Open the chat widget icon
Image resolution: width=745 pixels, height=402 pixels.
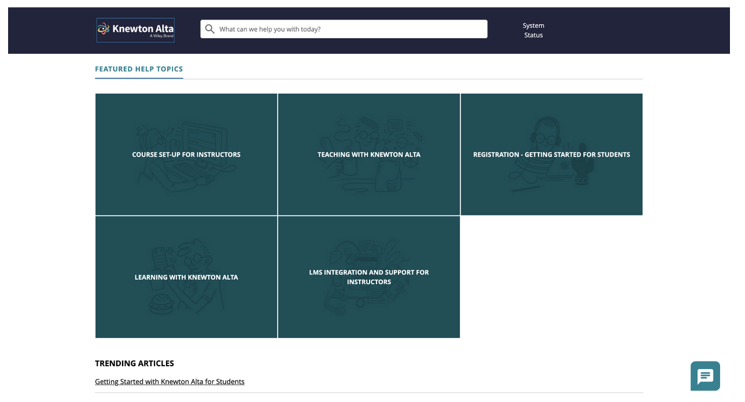point(705,376)
